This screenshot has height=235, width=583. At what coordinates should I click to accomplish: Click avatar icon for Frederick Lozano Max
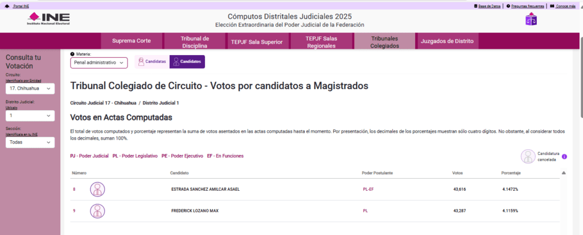pos(97,211)
